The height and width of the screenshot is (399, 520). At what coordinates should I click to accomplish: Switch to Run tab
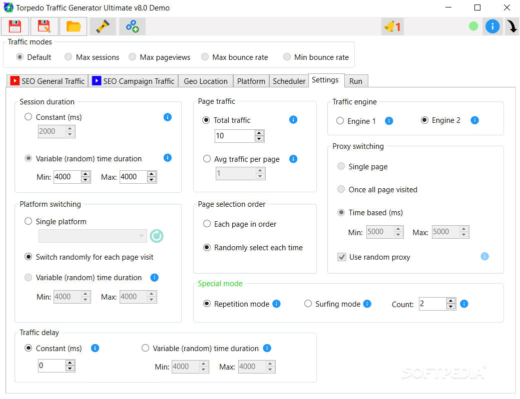356,81
